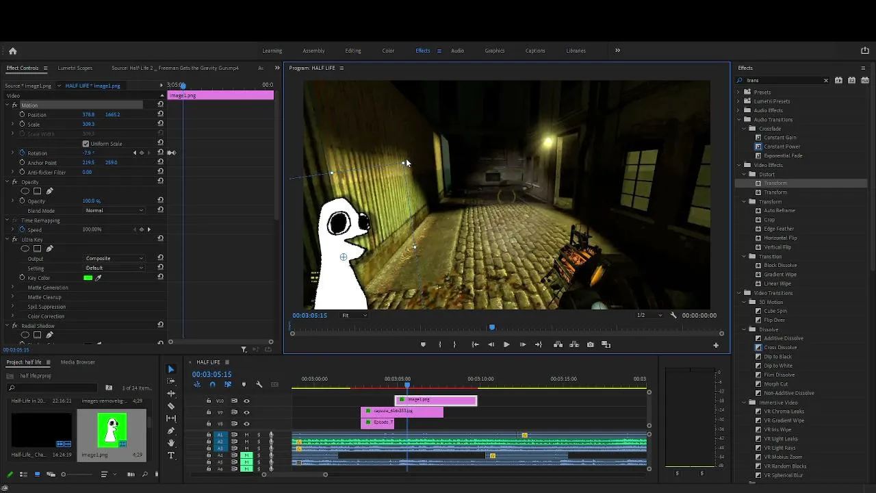Toggle visibility of track V8
876x493 pixels.
246,423
